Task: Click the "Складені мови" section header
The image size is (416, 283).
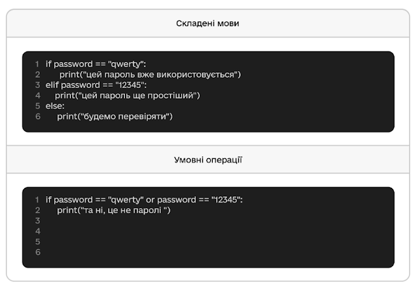Action: click(208, 23)
